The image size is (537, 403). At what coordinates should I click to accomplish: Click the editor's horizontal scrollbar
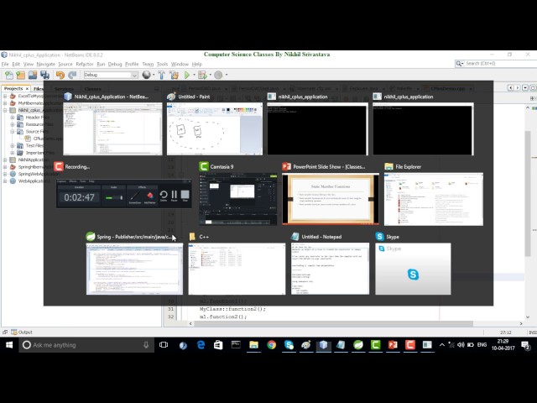(333, 323)
